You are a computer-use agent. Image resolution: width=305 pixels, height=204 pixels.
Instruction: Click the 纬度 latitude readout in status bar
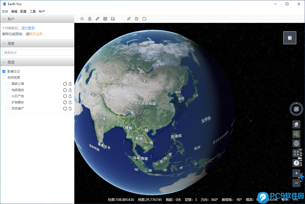[x=150, y=200]
